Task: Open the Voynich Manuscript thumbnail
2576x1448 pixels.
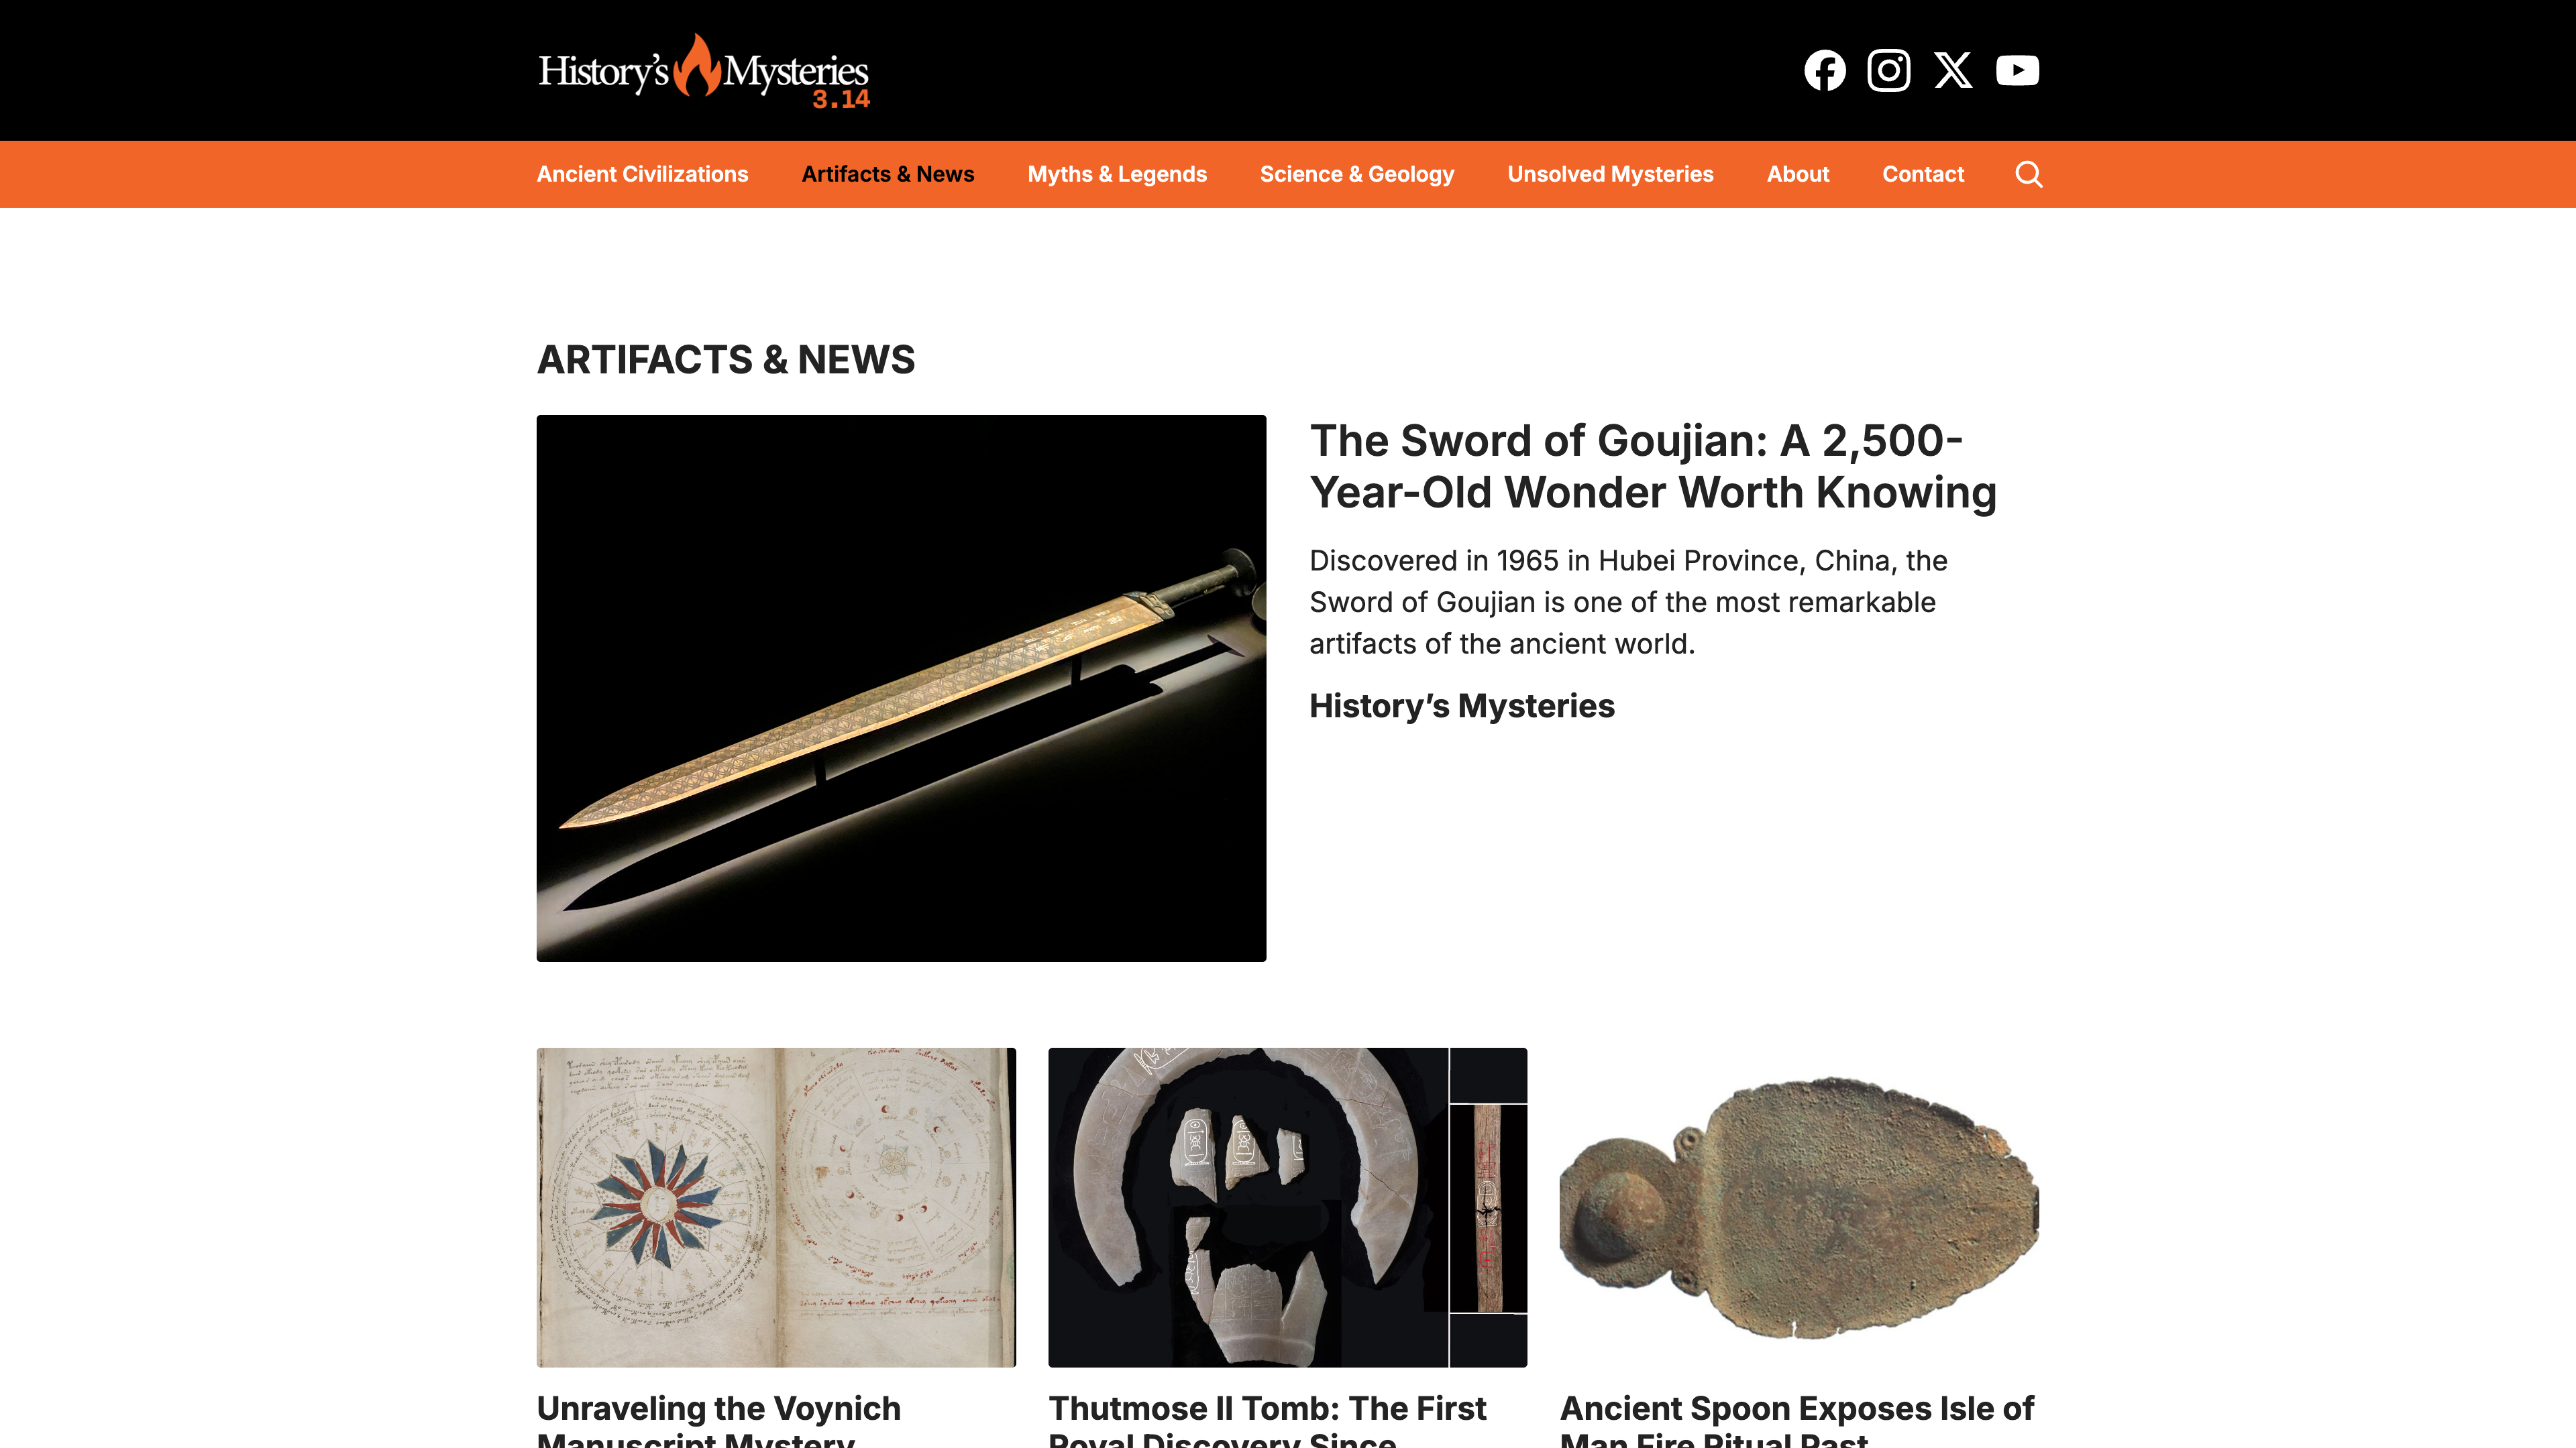Action: (776, 1206)
